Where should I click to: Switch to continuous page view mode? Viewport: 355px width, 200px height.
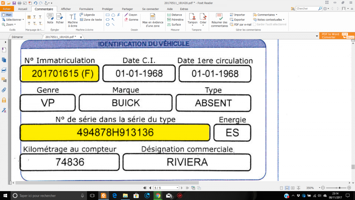pyautogui.click(x=287, y=188)
